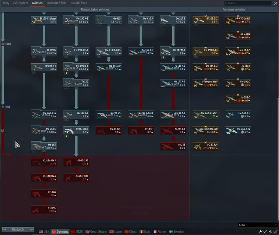This screenshot has height=235, width=279.
Task: Click the Research button
Action: 18,229
